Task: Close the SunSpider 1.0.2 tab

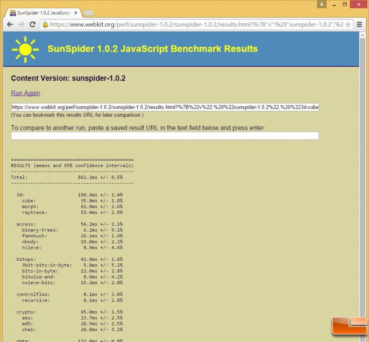Action: point(76,13)
